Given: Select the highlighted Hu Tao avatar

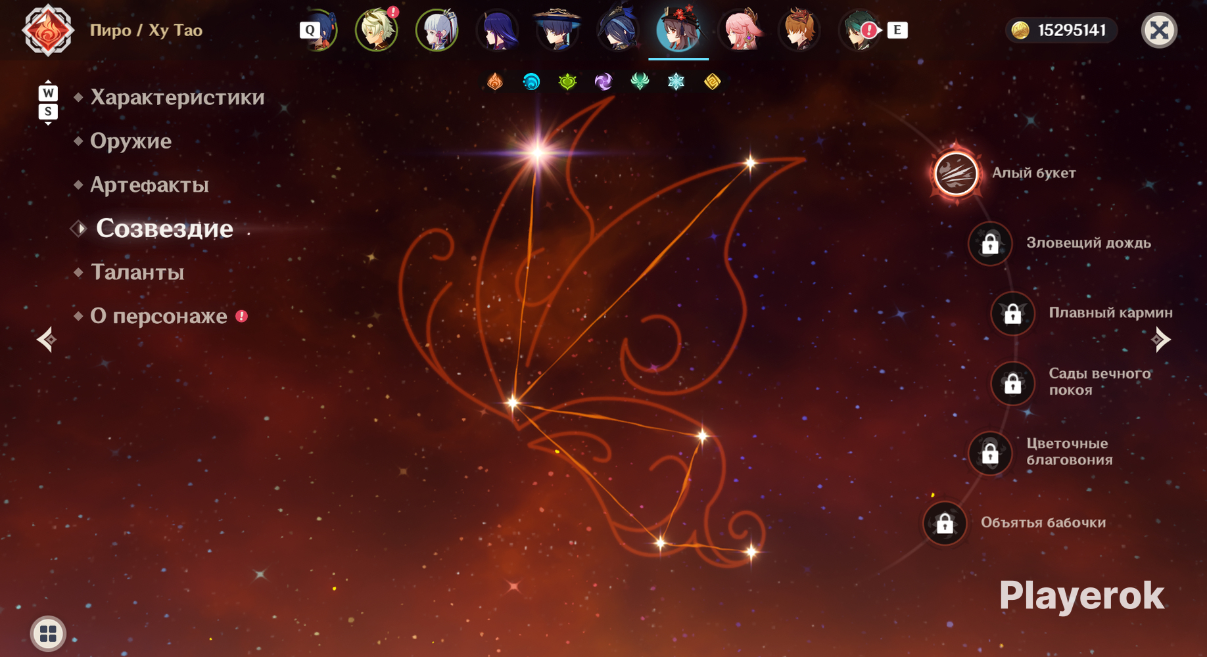Looking at the screenshot, I should (x=678, y=30).
